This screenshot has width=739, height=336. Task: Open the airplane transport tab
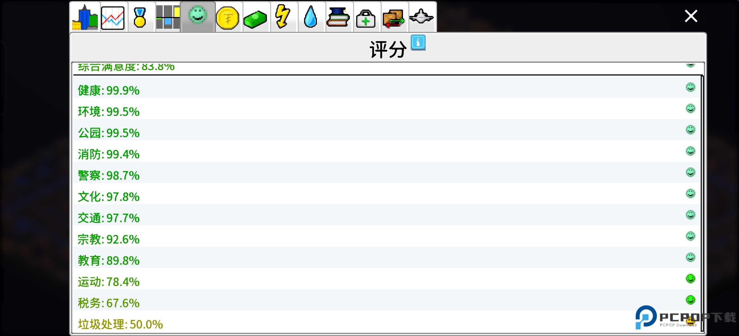(421, 17)
